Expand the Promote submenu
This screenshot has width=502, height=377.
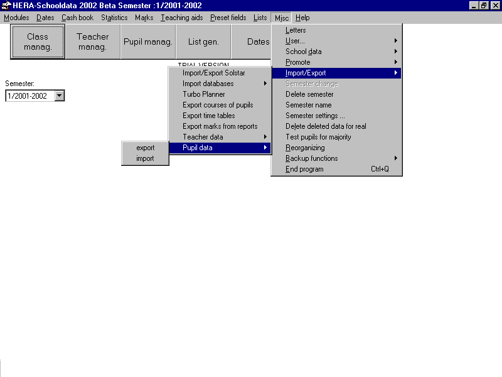[336, 62]
